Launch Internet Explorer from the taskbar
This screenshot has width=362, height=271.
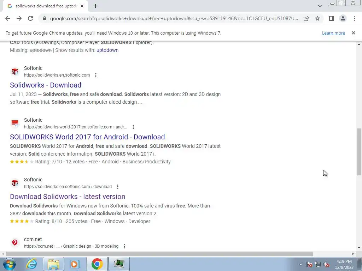[31, 264]
